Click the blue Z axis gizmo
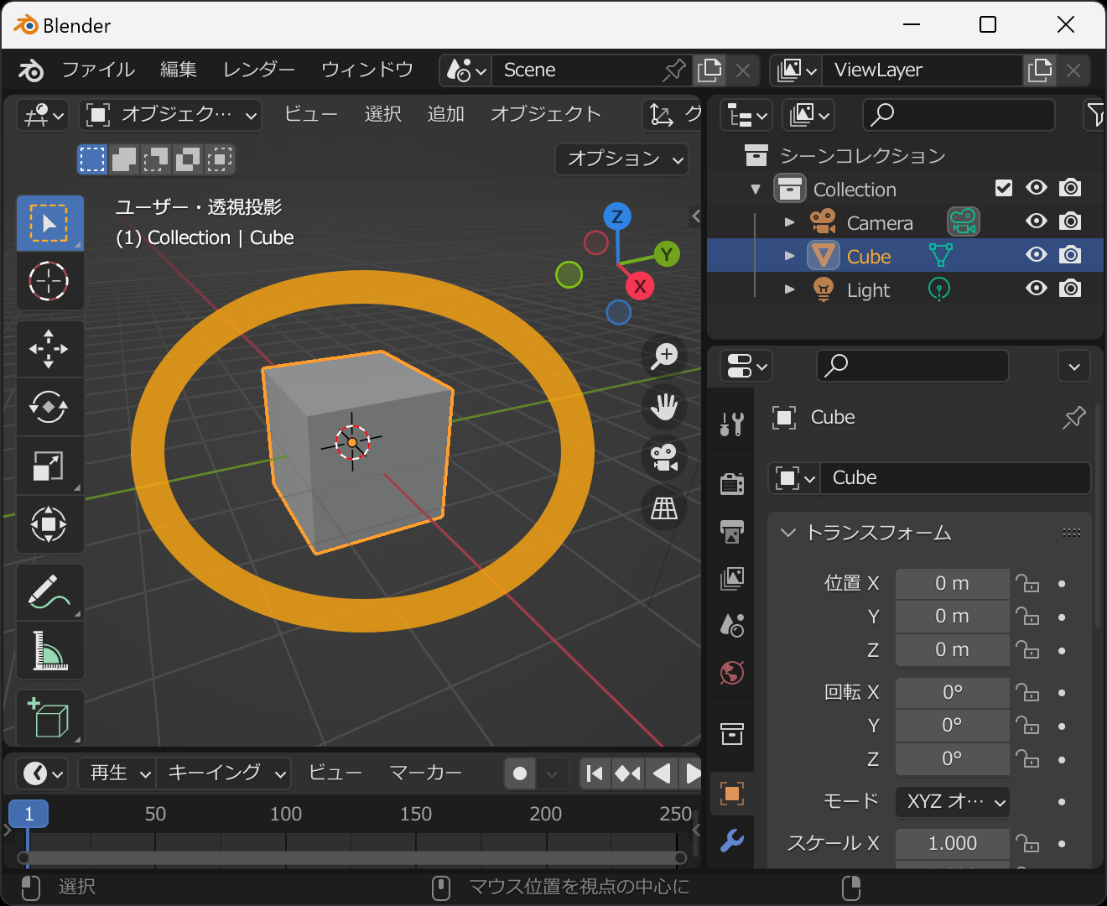The height and width of the screenshot is (906, 1107). (617, 216)
